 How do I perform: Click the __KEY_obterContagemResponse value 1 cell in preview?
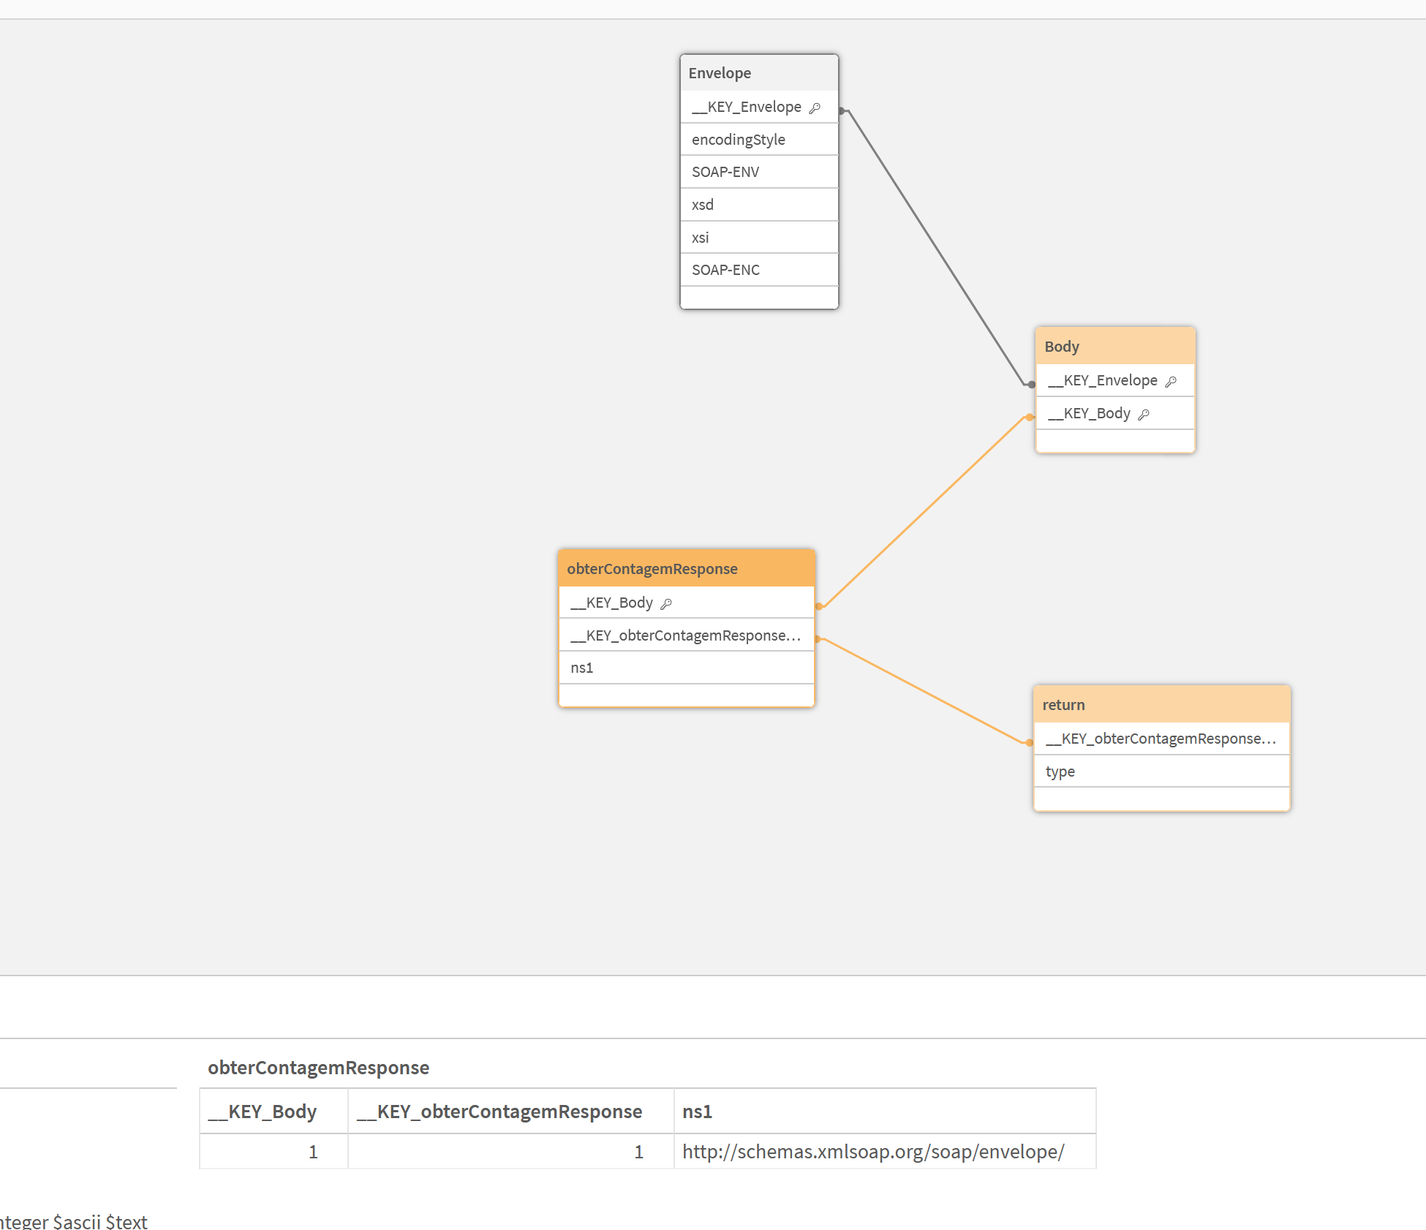[510, 1152]
